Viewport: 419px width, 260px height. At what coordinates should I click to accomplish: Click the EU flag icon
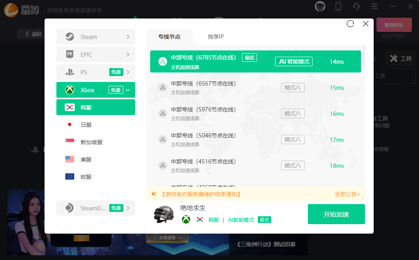(x=70, y=176)
